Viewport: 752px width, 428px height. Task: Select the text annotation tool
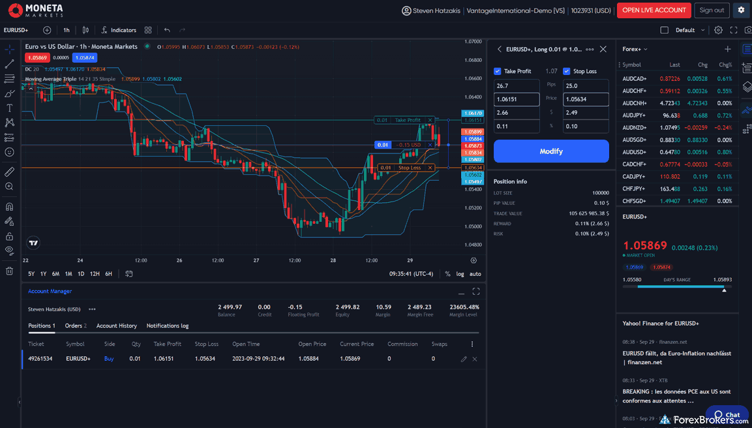tap(9, 108)
